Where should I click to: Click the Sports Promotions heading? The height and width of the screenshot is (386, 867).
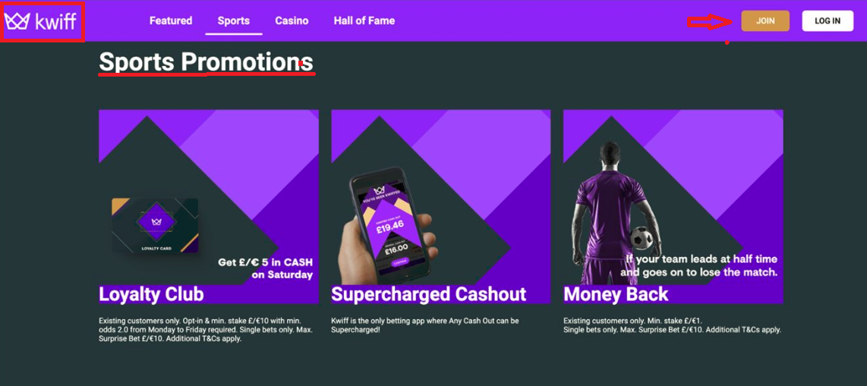[206, 62]
